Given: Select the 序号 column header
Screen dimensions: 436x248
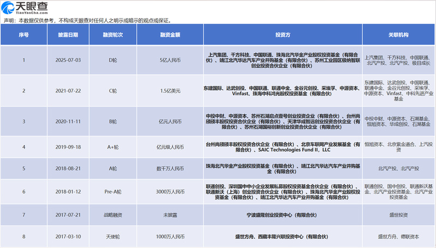Looking at the screenshot, I should (x=24, y=35).
